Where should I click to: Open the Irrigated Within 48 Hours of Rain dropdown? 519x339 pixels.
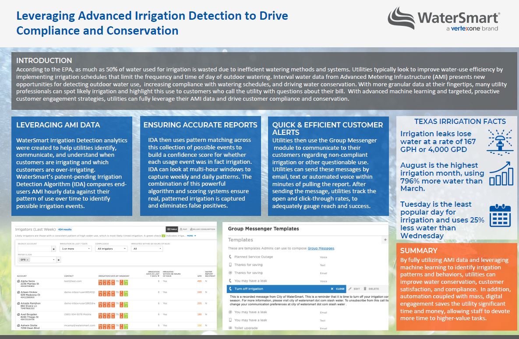tap(147, 249)
